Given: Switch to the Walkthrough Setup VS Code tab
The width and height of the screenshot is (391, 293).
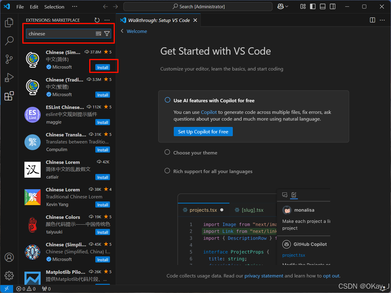Looking at the screenshot, I should pos(159,20).
